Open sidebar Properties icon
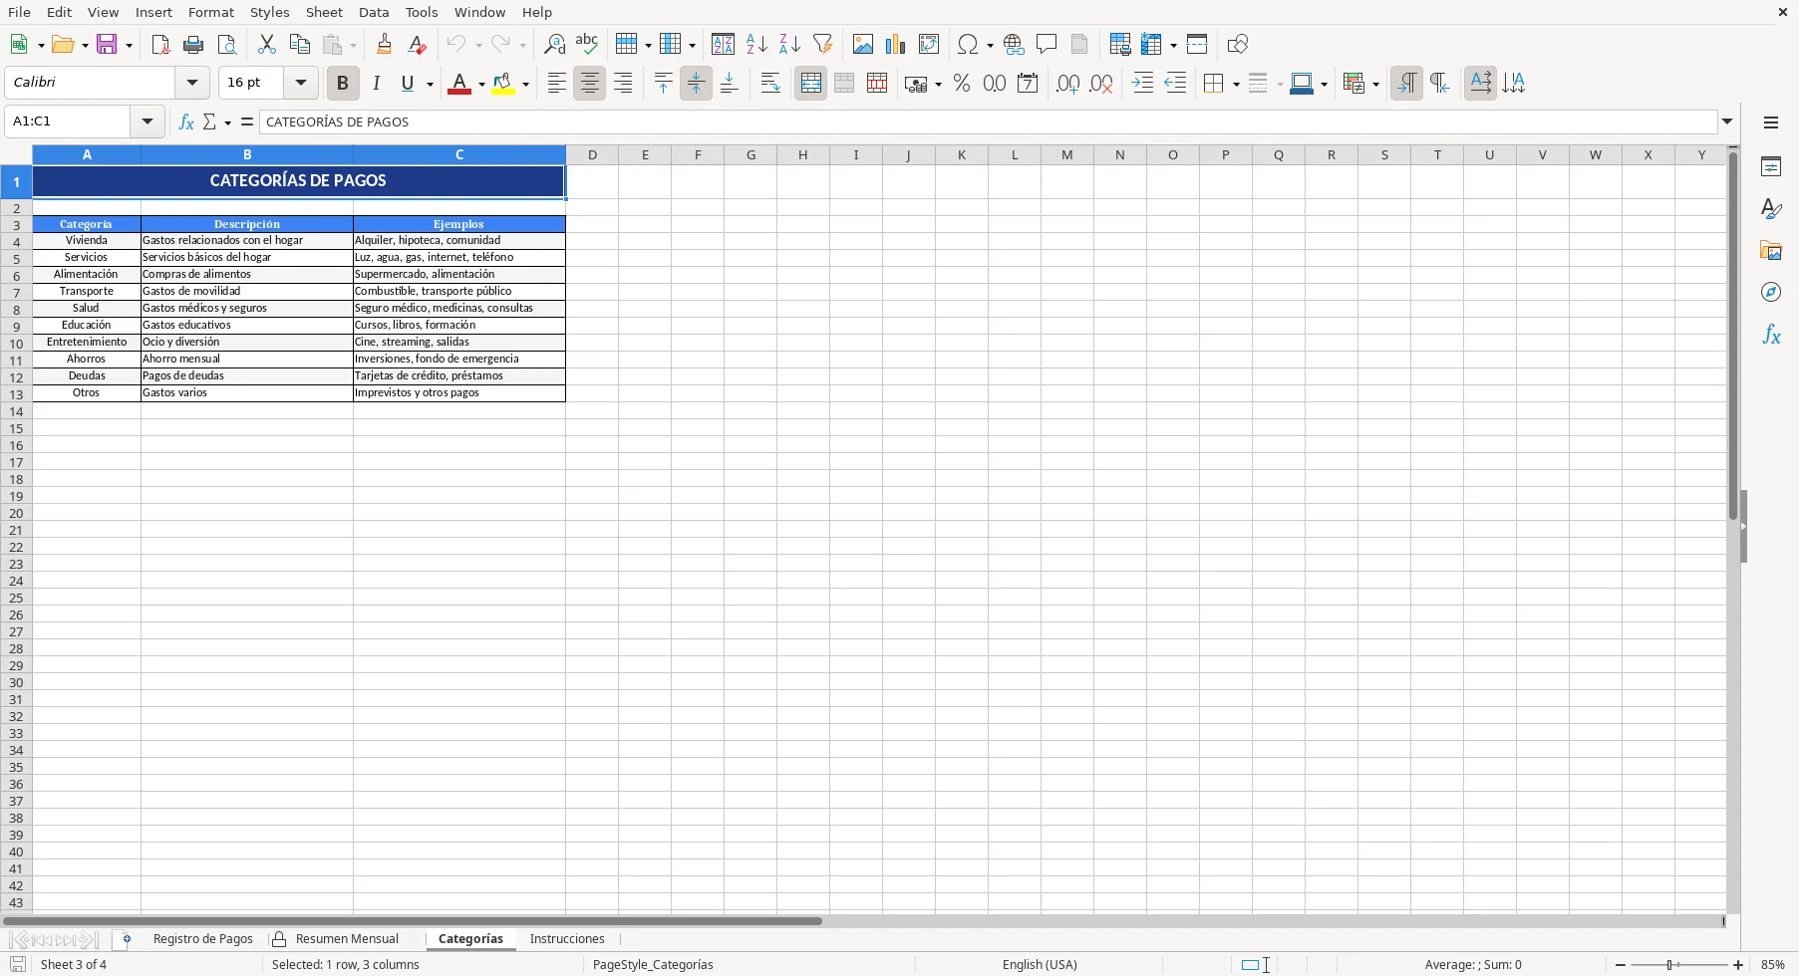The width and height of the screenshot is (1799, 976). point(1771,166)
